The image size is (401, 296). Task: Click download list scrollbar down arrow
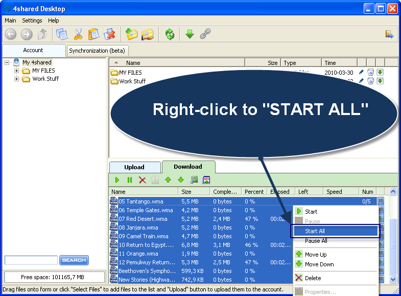click(x=393, y=279)
